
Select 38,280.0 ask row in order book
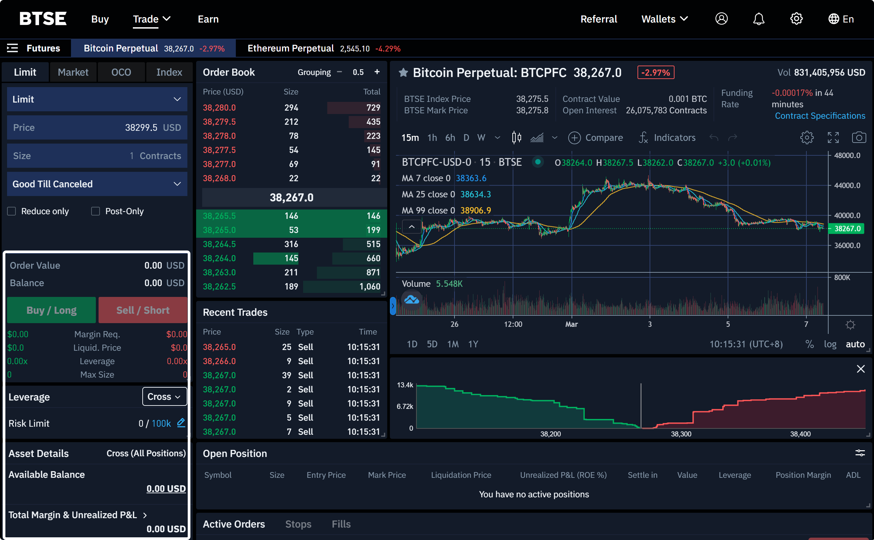291,108
